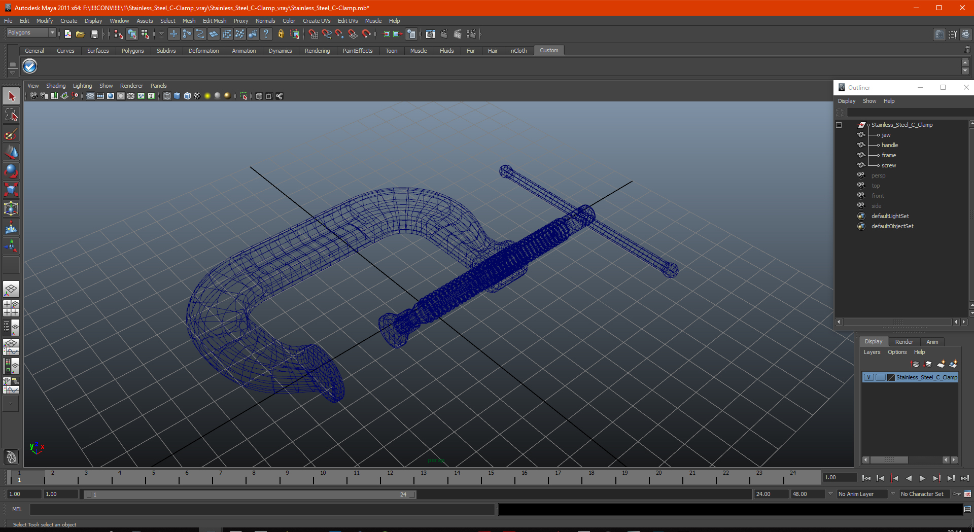Select the Universal Manipulator tool
Screen dimensions: 974x532
point(11,208)
